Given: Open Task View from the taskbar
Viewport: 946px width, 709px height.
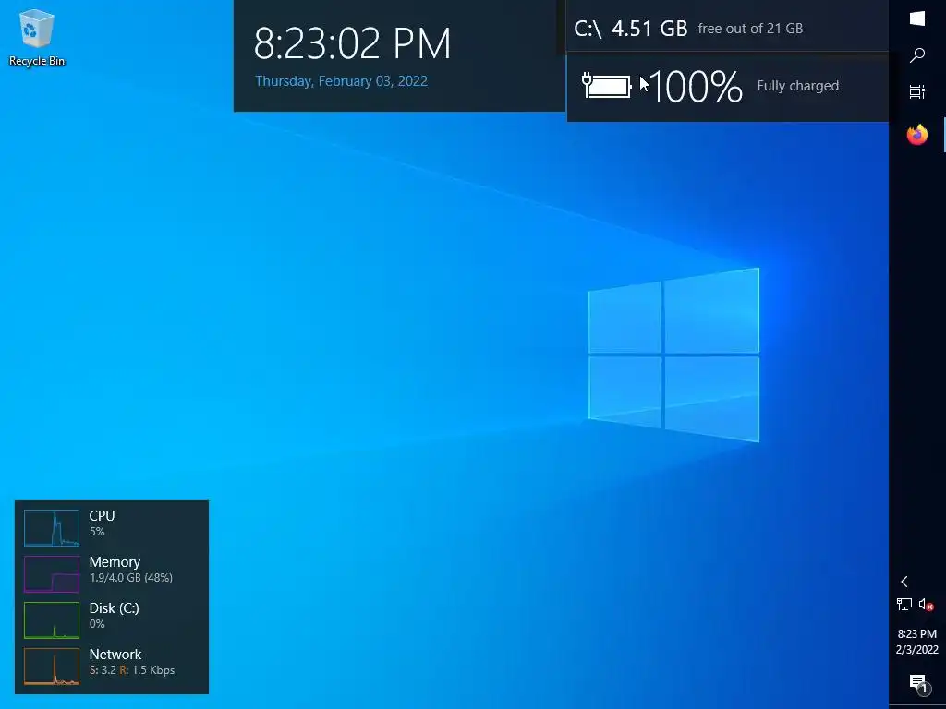Looking at the screenshot, I should click(x=917, y=91).
